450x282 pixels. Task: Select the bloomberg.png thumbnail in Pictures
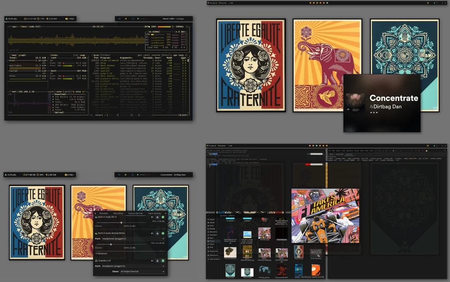pos(281,233)
